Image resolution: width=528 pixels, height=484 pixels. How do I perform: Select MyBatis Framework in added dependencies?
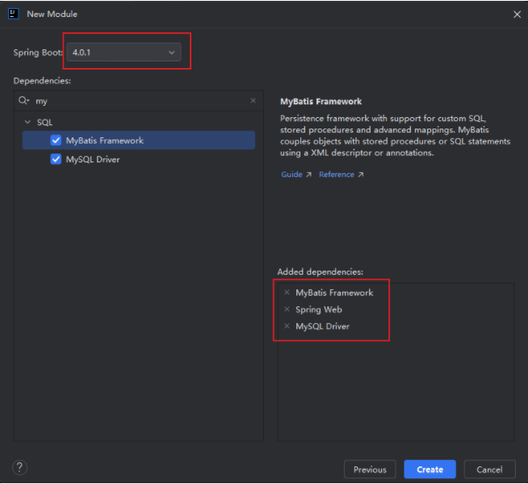pyautogui.click(x=334, y=293)
